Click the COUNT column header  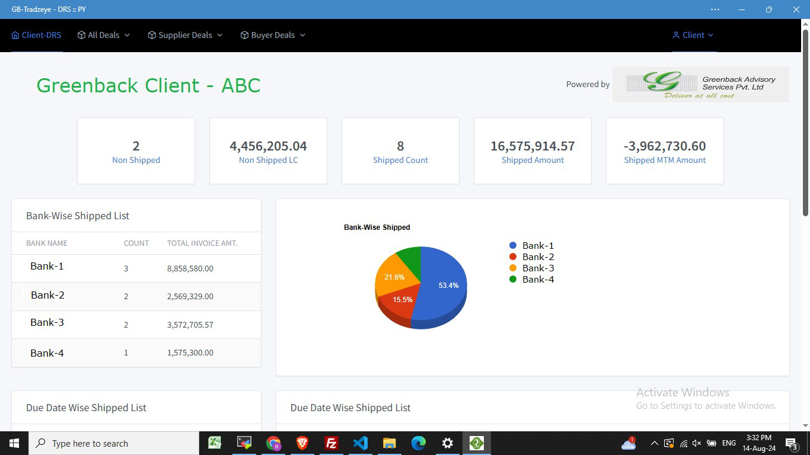click(x=136, y=243)
